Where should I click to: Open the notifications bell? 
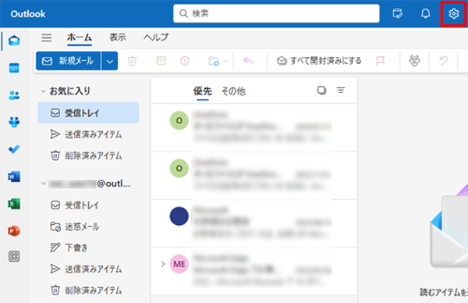click(x=425, y=13)
